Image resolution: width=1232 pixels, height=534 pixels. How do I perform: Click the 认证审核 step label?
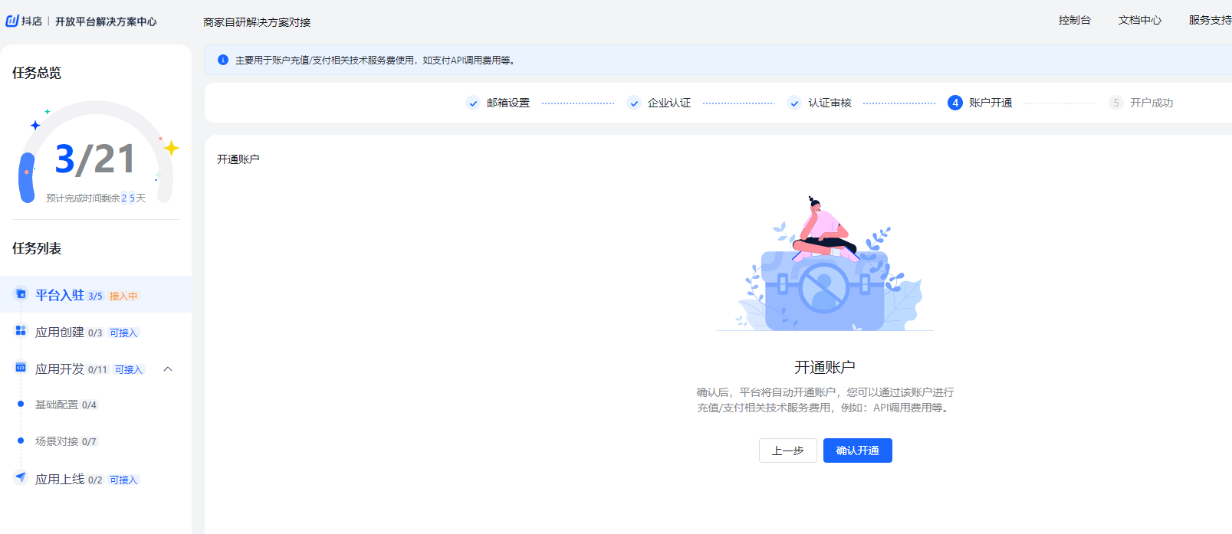[x=830, y=103]
